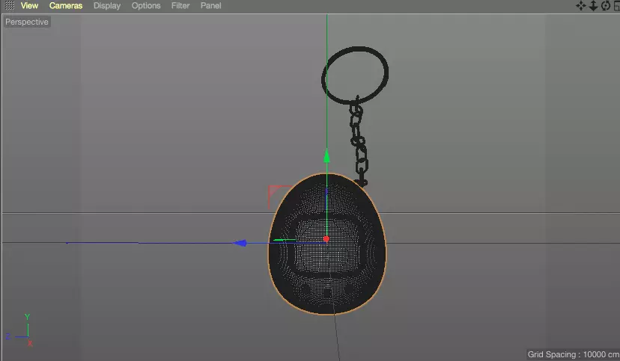Open the Cameras menu
Image resolution: width=620 pixels, height=361 pixels.
[x=66, y=5]
